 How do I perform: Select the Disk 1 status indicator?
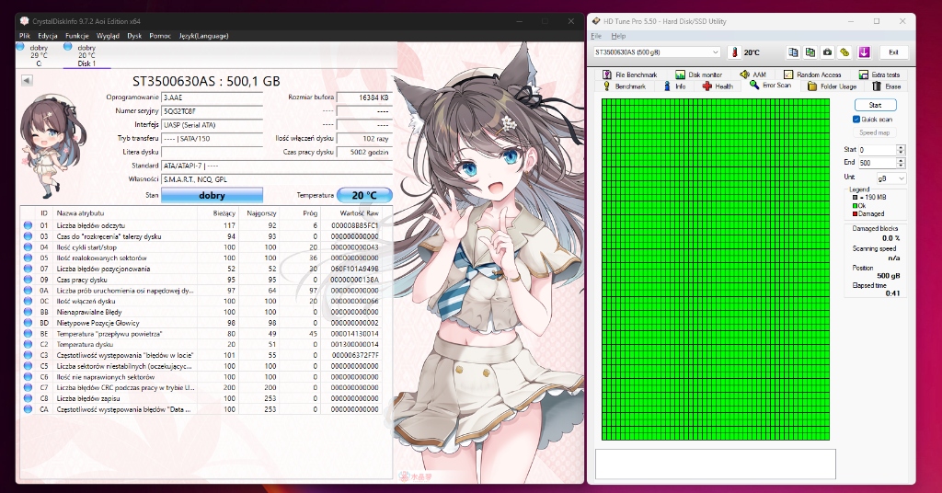(86, 55)
